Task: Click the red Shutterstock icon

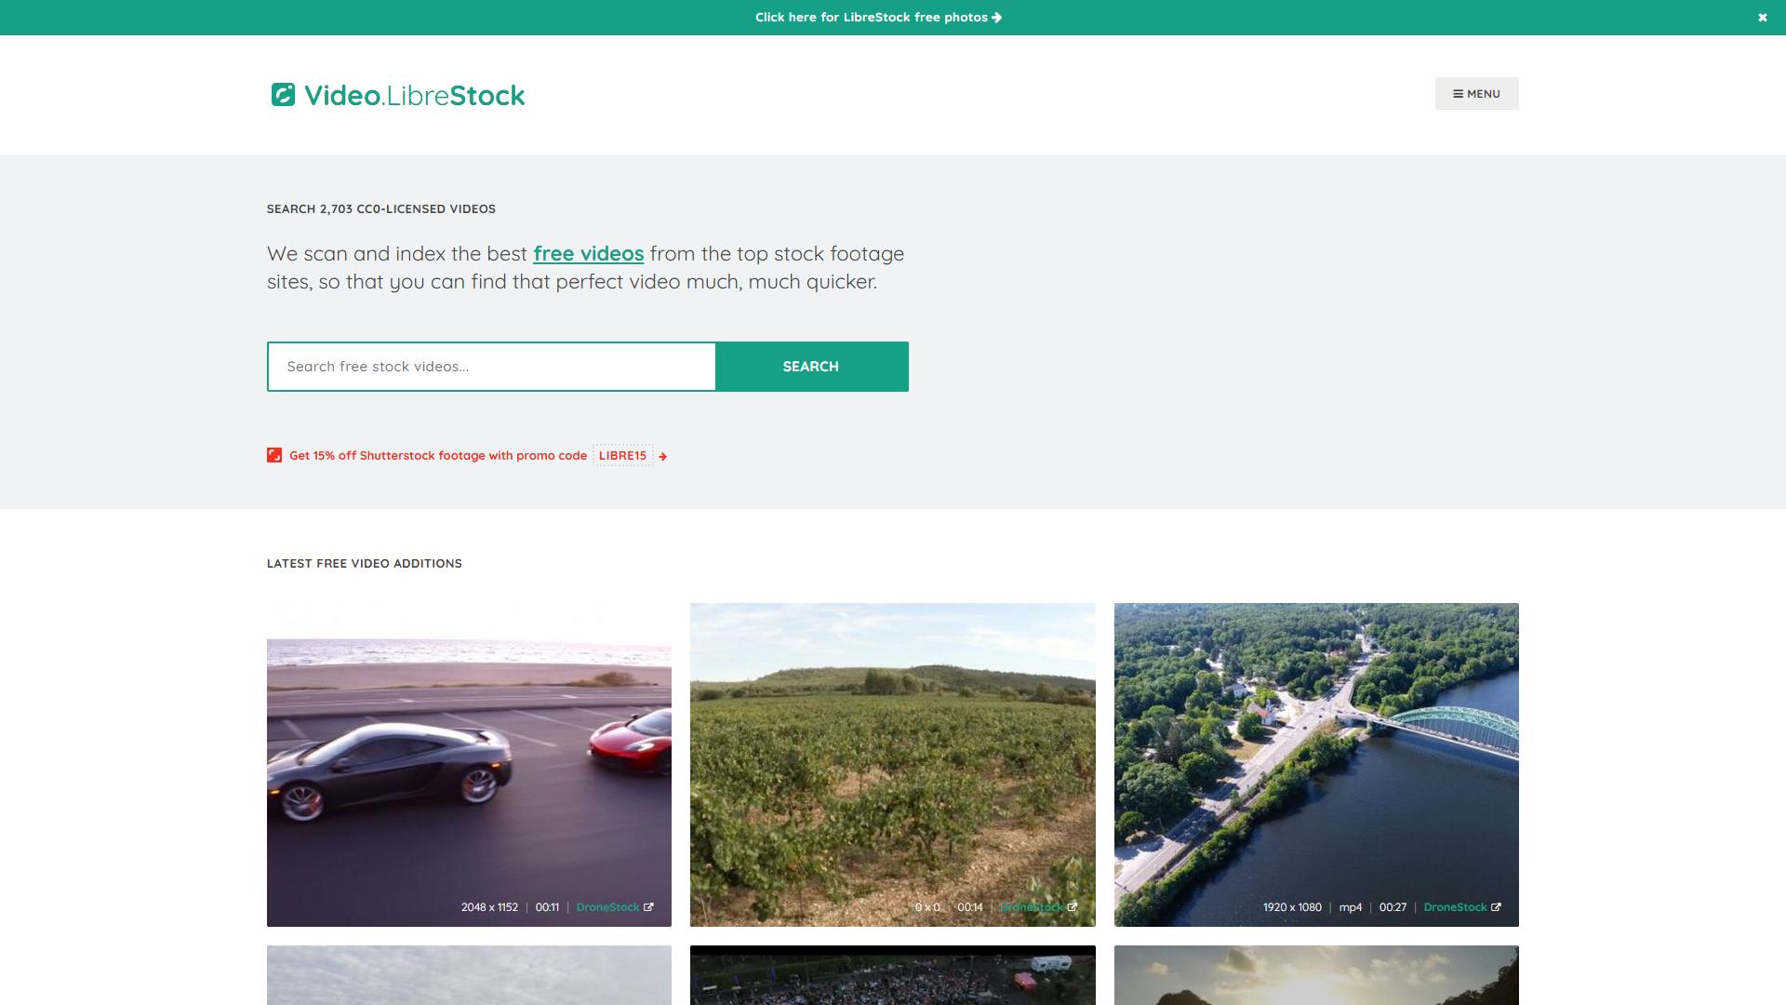Action: tap(274, 455)
